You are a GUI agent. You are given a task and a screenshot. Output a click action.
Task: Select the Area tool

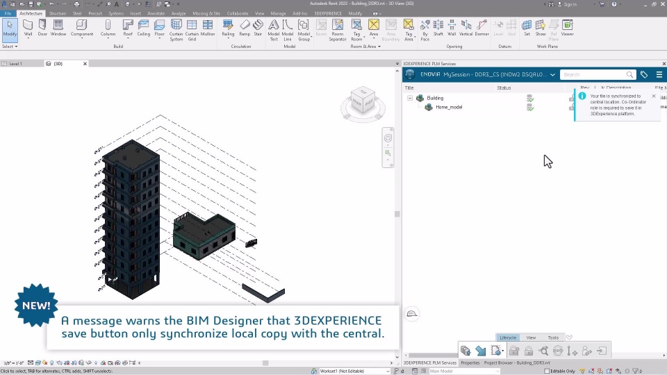click(x=374, y=28)
